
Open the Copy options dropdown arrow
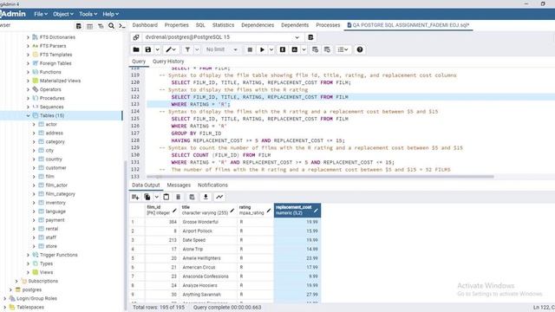[156, 197]
